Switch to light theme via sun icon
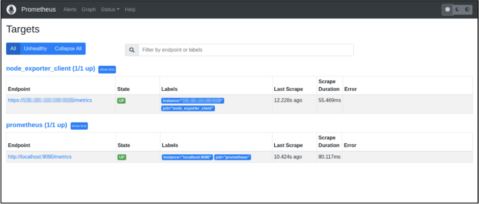The height and width of the screenshot is (204, 479). (448, 10)
